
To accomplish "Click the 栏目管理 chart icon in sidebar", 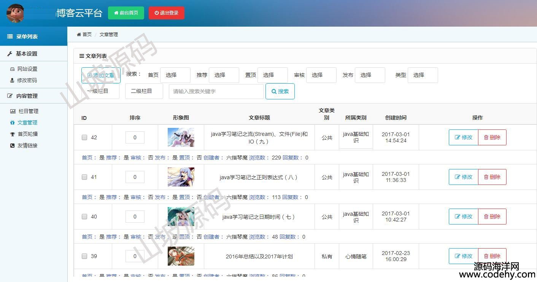I will (x=13, y=112).
